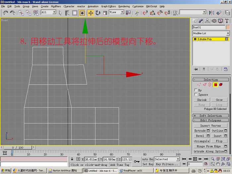Select the Move tool in toolbar

(x=91, y=13)
